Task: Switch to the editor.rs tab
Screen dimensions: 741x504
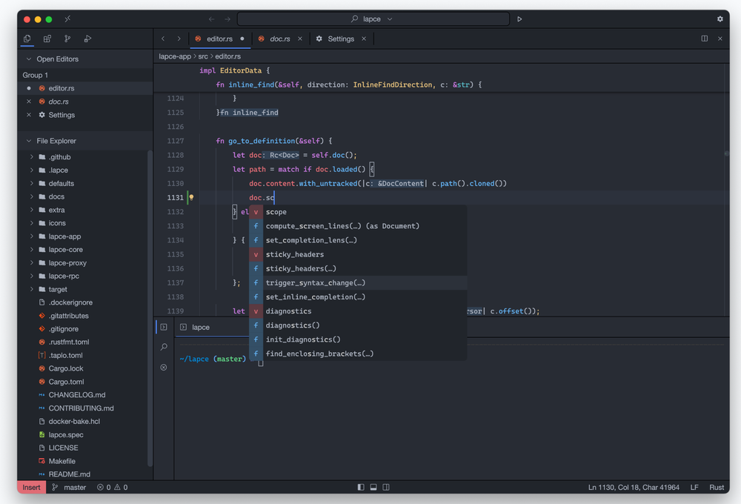Action: (x=219, y=39)
